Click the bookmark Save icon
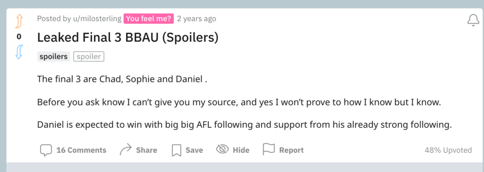The width and height of the screenshot is (484, 172). [176, 150]
